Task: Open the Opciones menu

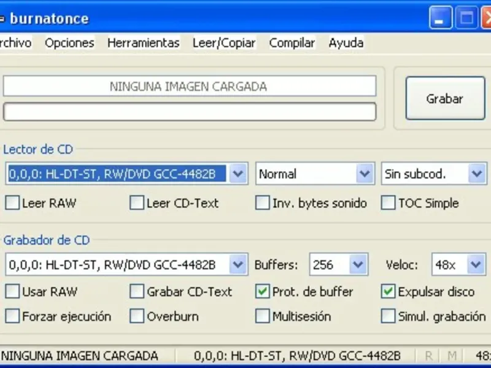Action: (69, 43)
